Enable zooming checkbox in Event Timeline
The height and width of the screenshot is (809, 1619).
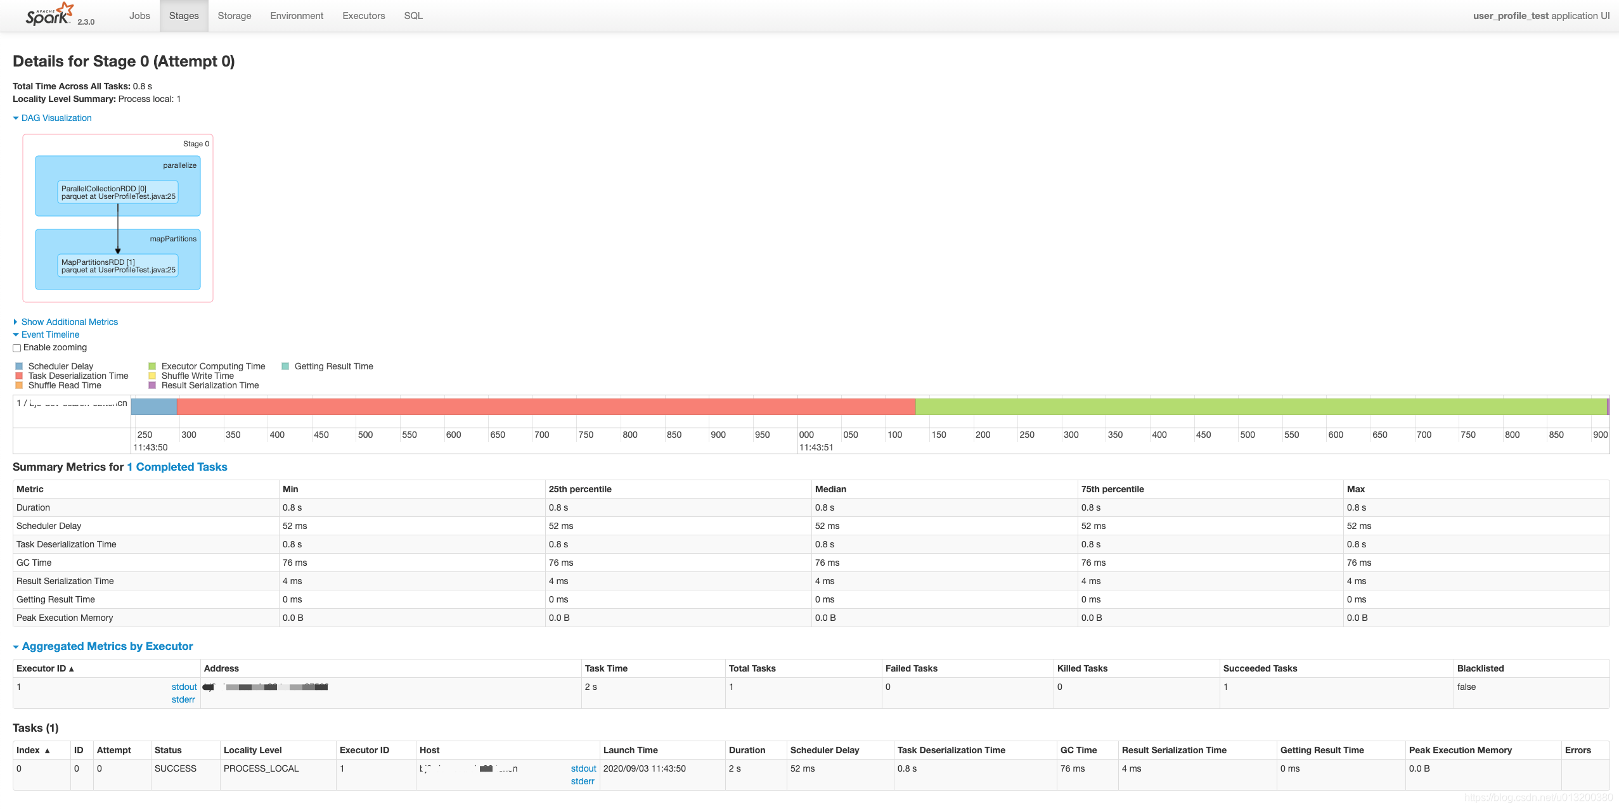(17, 348)
